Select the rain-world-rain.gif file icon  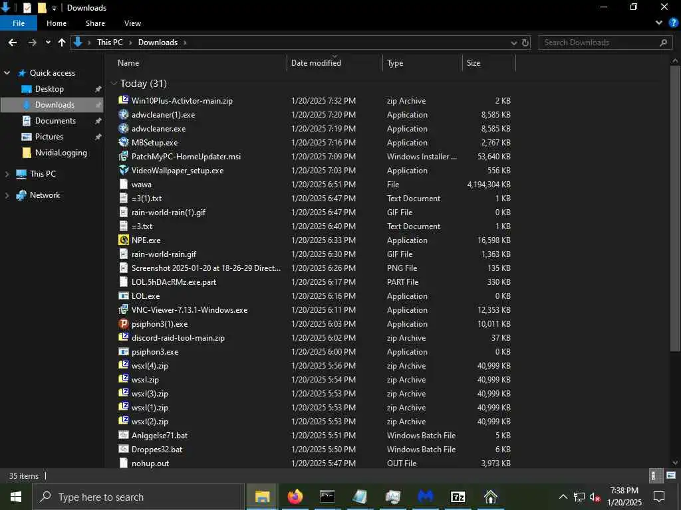pyautogui.click(x=124, y=254)
